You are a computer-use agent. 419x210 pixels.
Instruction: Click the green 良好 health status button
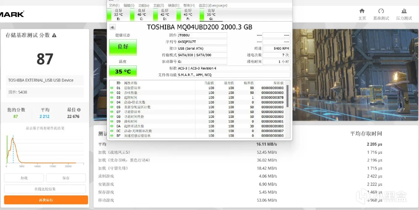(x=123, y=47)
